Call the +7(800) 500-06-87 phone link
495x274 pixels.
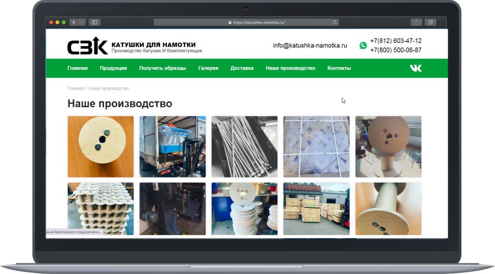coord(396,50)
